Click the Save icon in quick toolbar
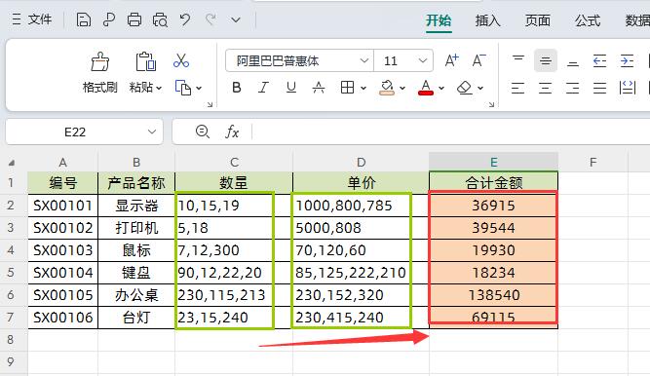Viewport: 650px width, 376px height. pos(84,19)
